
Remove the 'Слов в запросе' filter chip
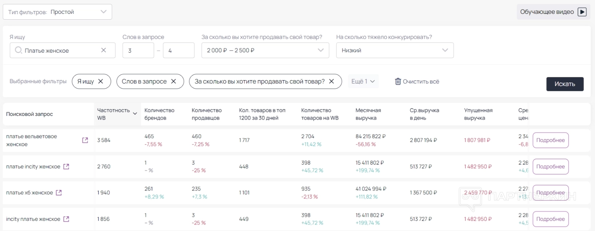click(174, 81)
